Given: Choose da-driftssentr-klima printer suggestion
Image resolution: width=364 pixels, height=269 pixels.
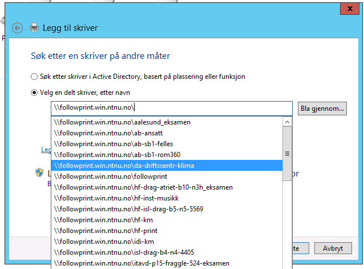Looking at the screenshot, I should coord(167,166).
